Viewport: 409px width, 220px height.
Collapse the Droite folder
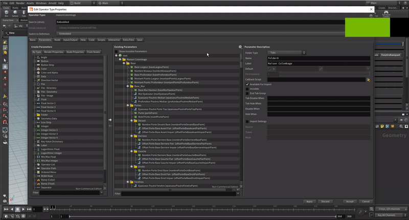click(132, 166)
